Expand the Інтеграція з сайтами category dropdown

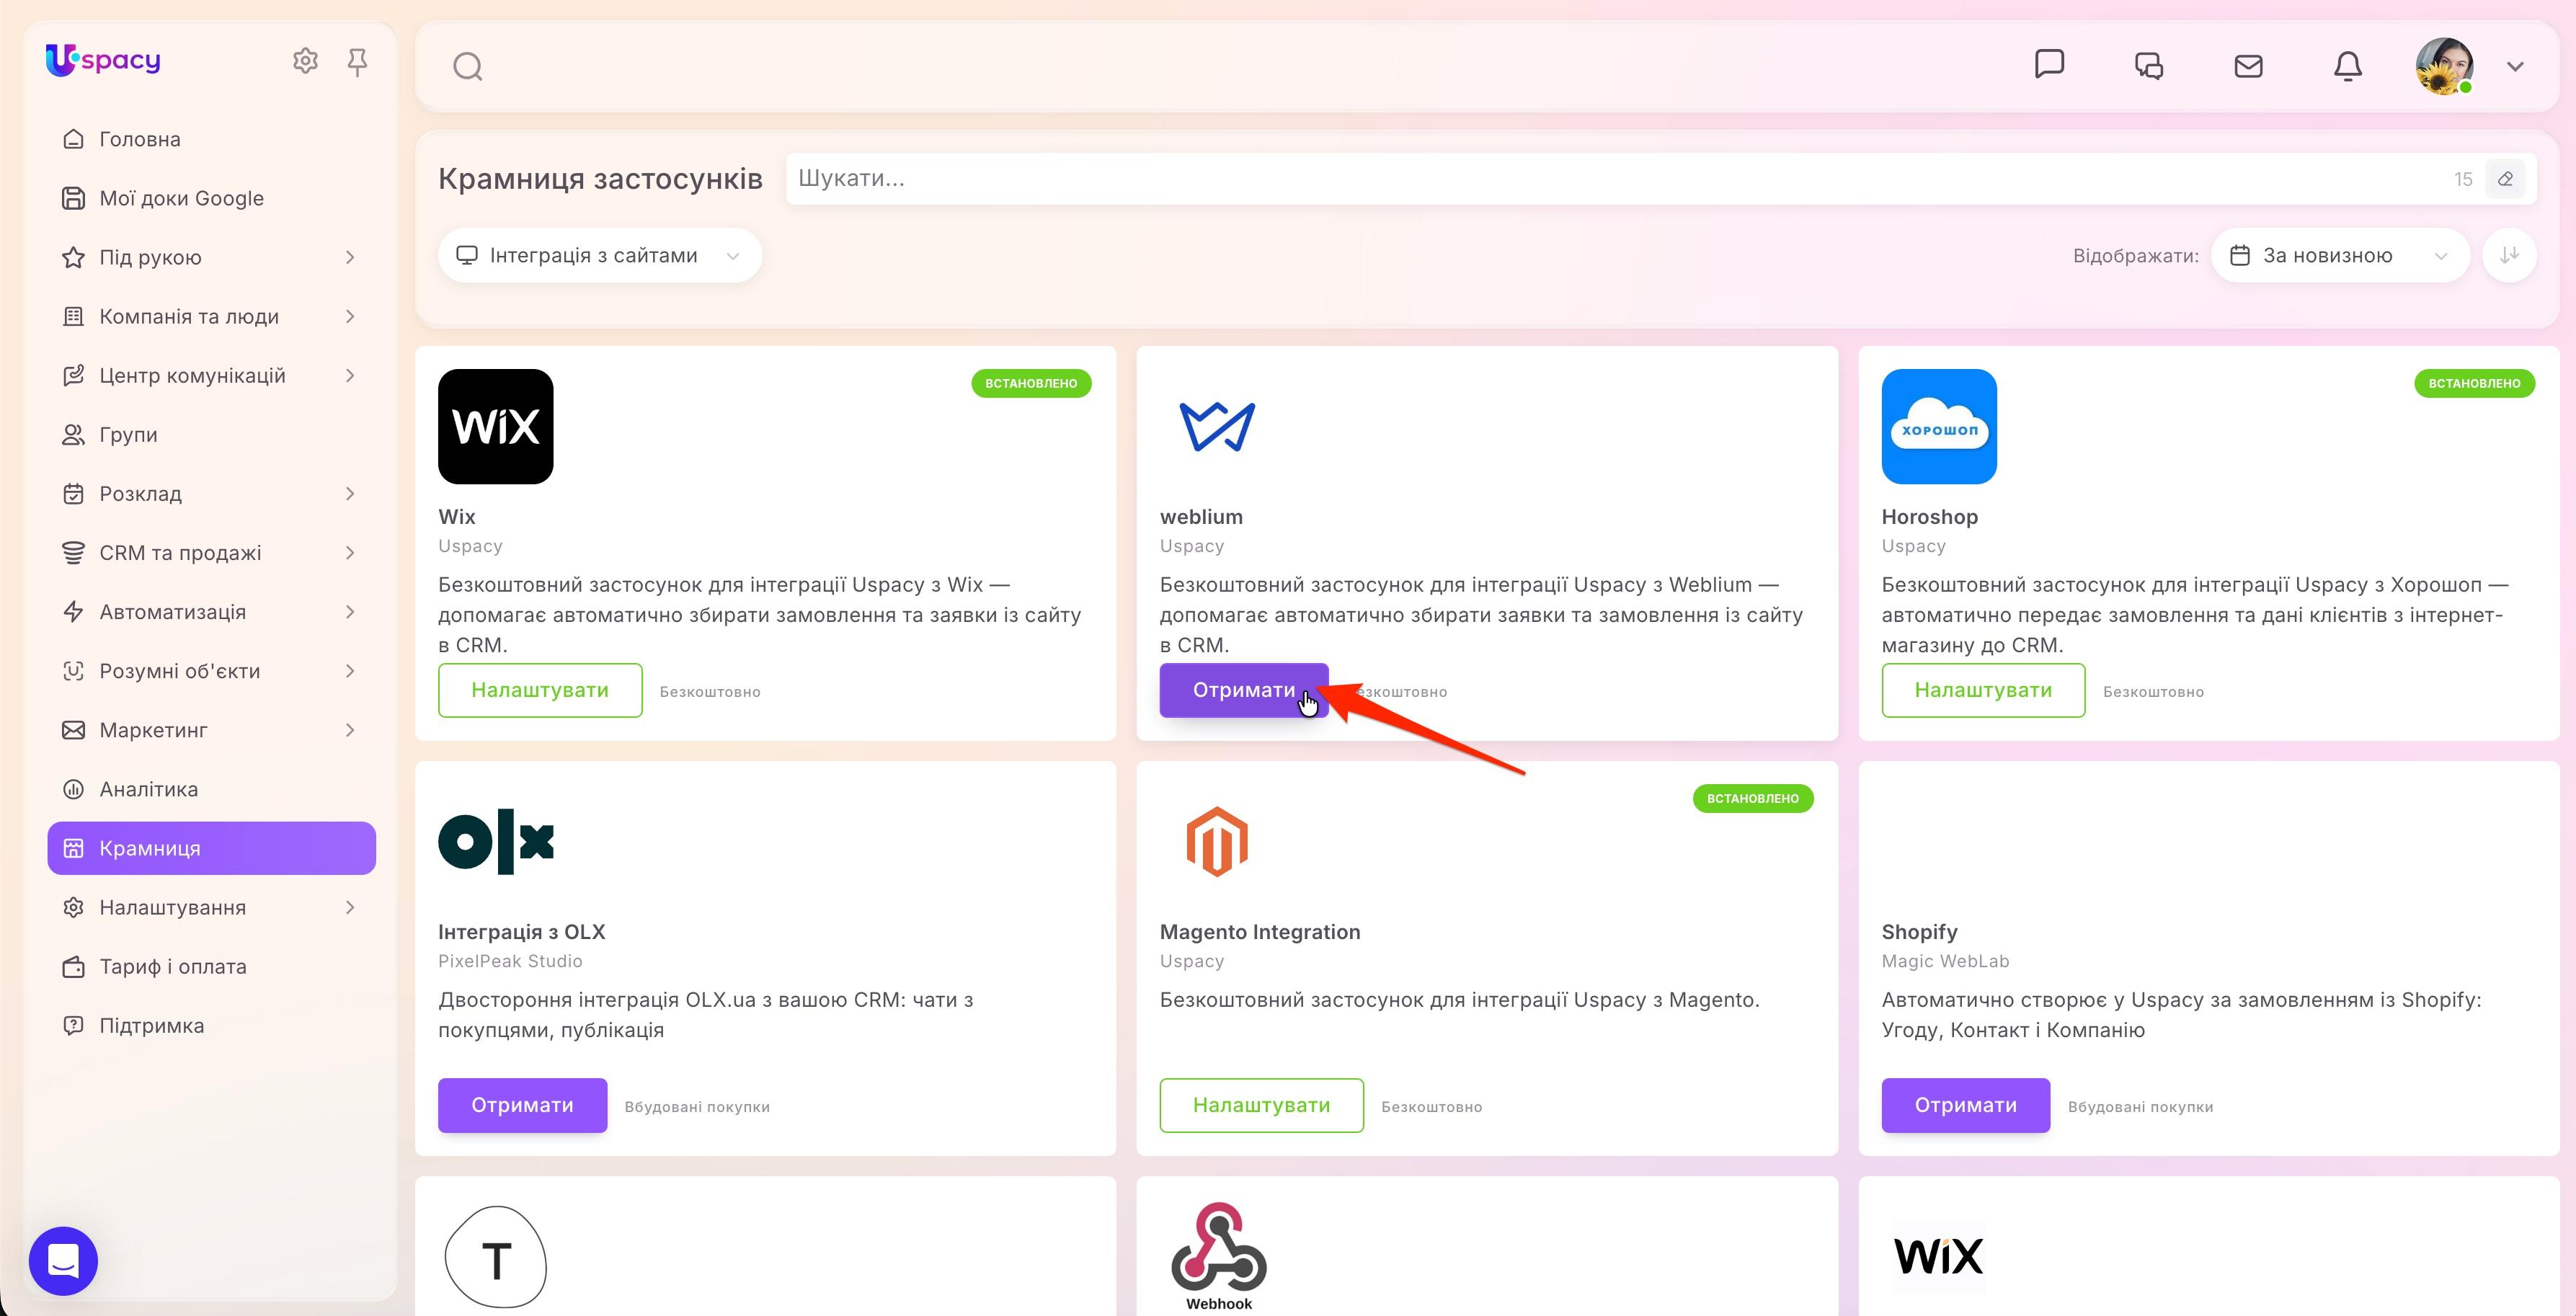click(600, 256)
